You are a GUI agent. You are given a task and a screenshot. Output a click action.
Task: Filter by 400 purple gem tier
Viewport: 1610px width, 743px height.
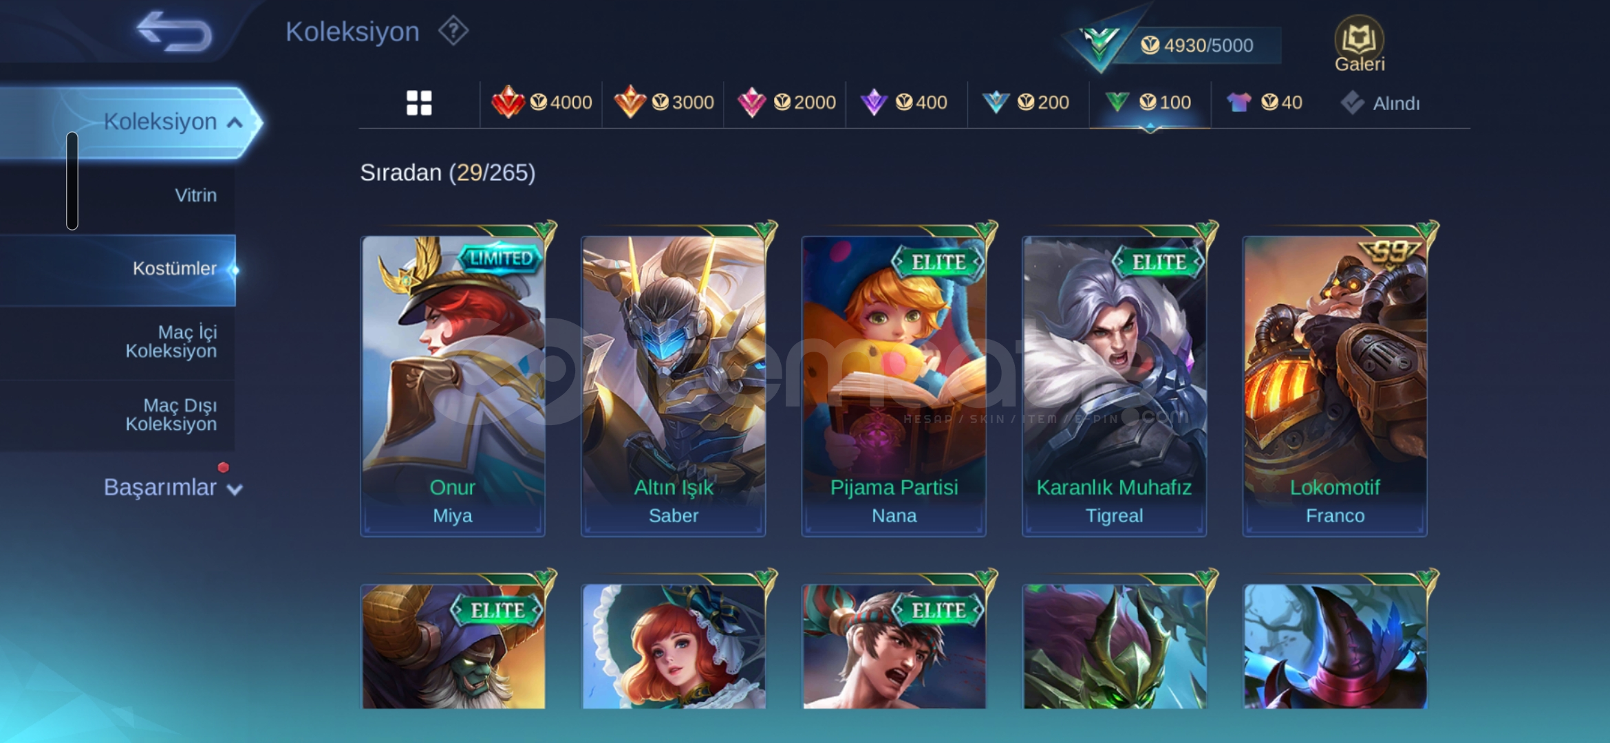tap(903, 103)
